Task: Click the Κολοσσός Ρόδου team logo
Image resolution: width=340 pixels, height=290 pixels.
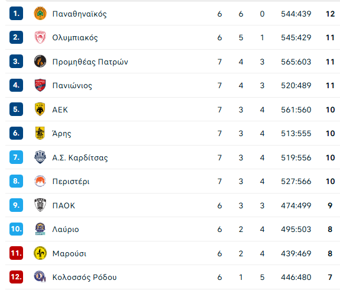Action: (40, 276)
